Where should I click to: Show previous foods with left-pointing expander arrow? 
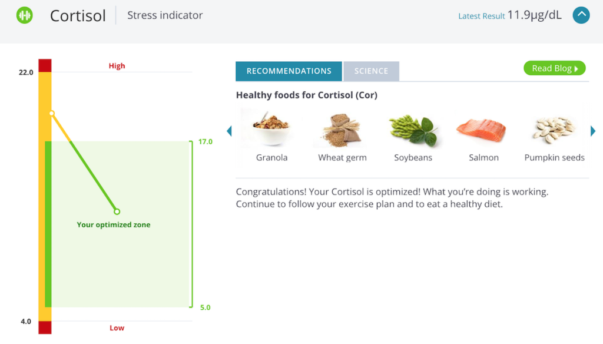[x=229, y=131]
